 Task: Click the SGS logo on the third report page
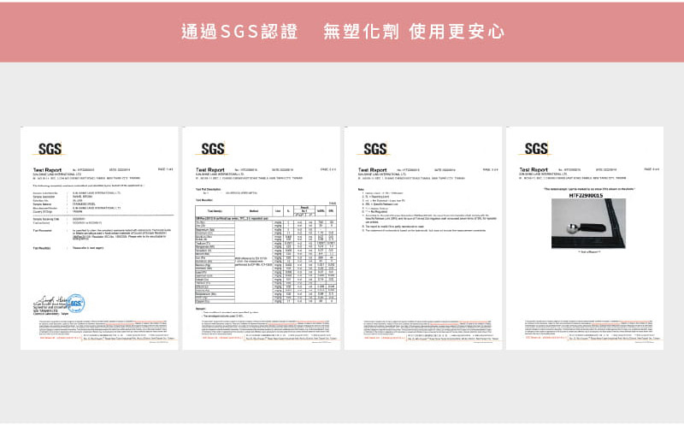374,149
